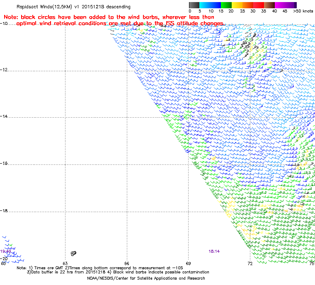Click the 'Rapidscat Winds(12.5KM) v1 20151218 descending' title
The image size is (315, 285).
click(73, 7)
